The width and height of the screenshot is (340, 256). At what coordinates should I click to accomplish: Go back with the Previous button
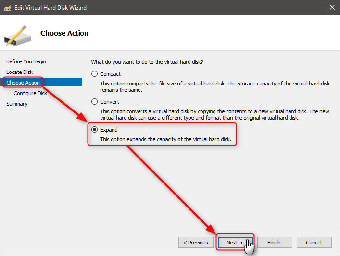(x=196, y=243)
